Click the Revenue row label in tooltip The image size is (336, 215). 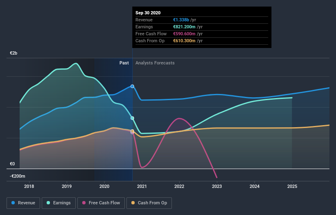click(x=144, y=20)
